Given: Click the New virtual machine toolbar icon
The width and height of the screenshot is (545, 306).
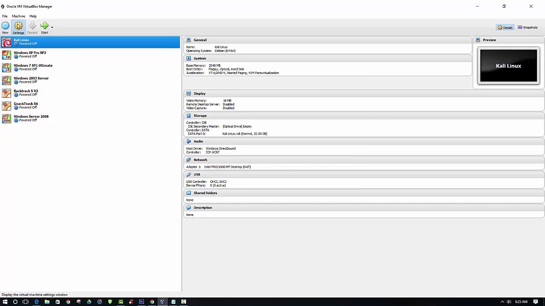Looking at the screenshot, I should pyautogui.click(x=5, y=28).
